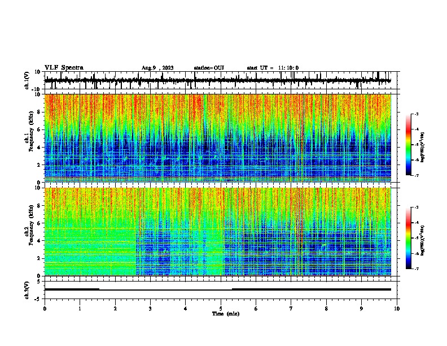Click the "ch.3(V)" axis label
This screenshot has height=346, width=447.
tap(27, 290)
